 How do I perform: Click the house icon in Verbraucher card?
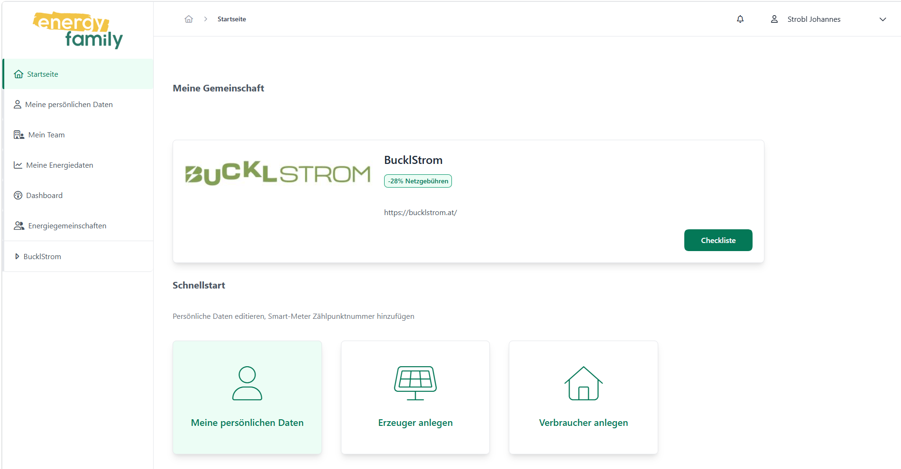pos(583,383)
